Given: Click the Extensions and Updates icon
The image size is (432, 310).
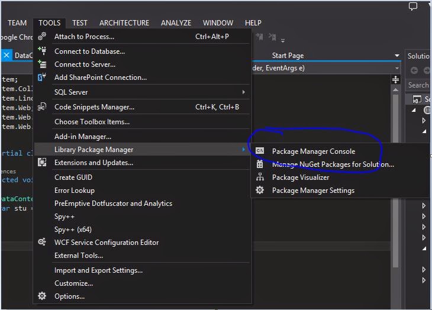Looking at the screenshot, I should pos(42,163).
